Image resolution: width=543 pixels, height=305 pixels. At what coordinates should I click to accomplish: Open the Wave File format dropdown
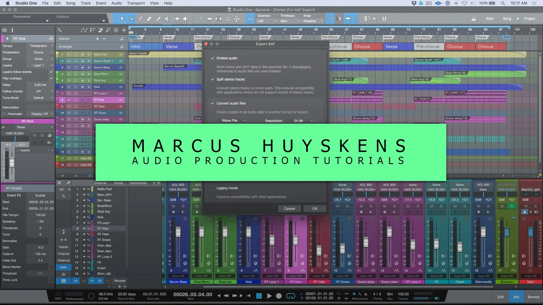coord(232,121)
